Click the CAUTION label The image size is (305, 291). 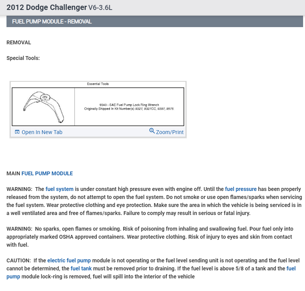(x=19, y=260)
